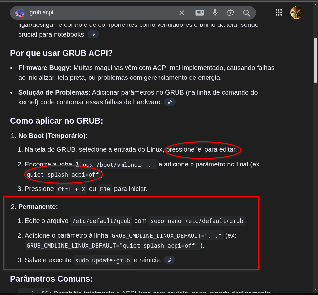Open the account profile avatar
Viewport: 318px width, 295px height.
[296, 12]
